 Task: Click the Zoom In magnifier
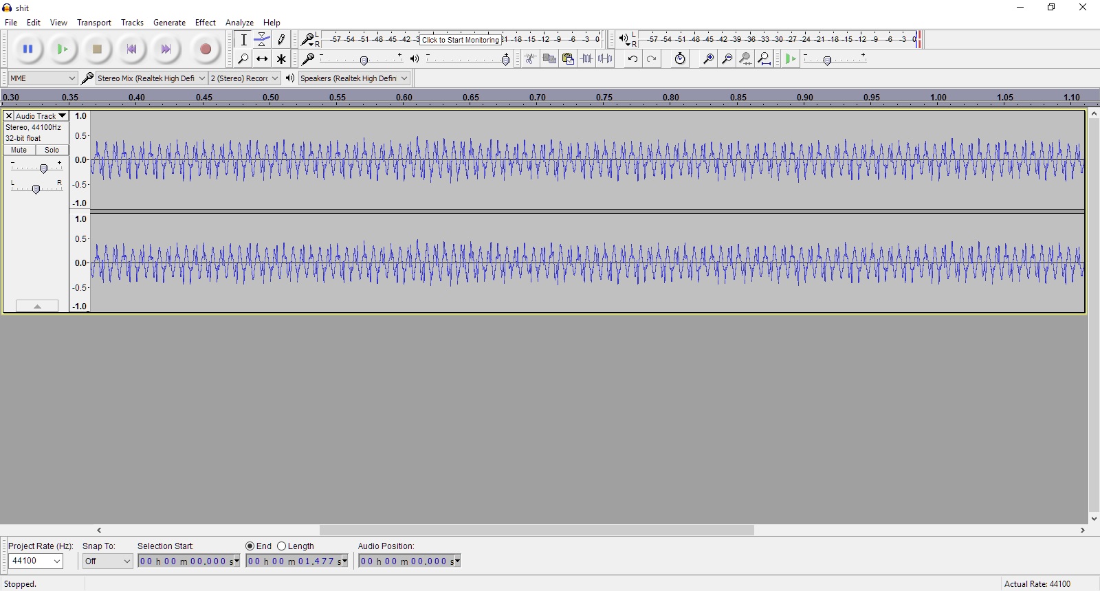707,59
